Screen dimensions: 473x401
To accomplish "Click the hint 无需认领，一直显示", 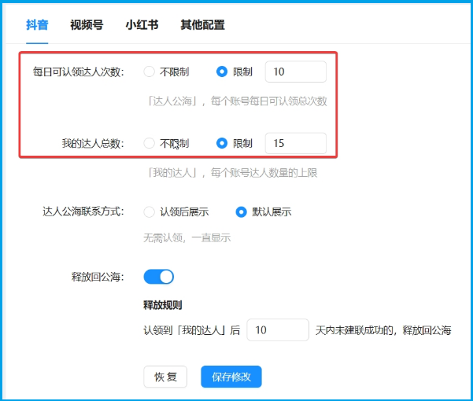I will (187, 237).
